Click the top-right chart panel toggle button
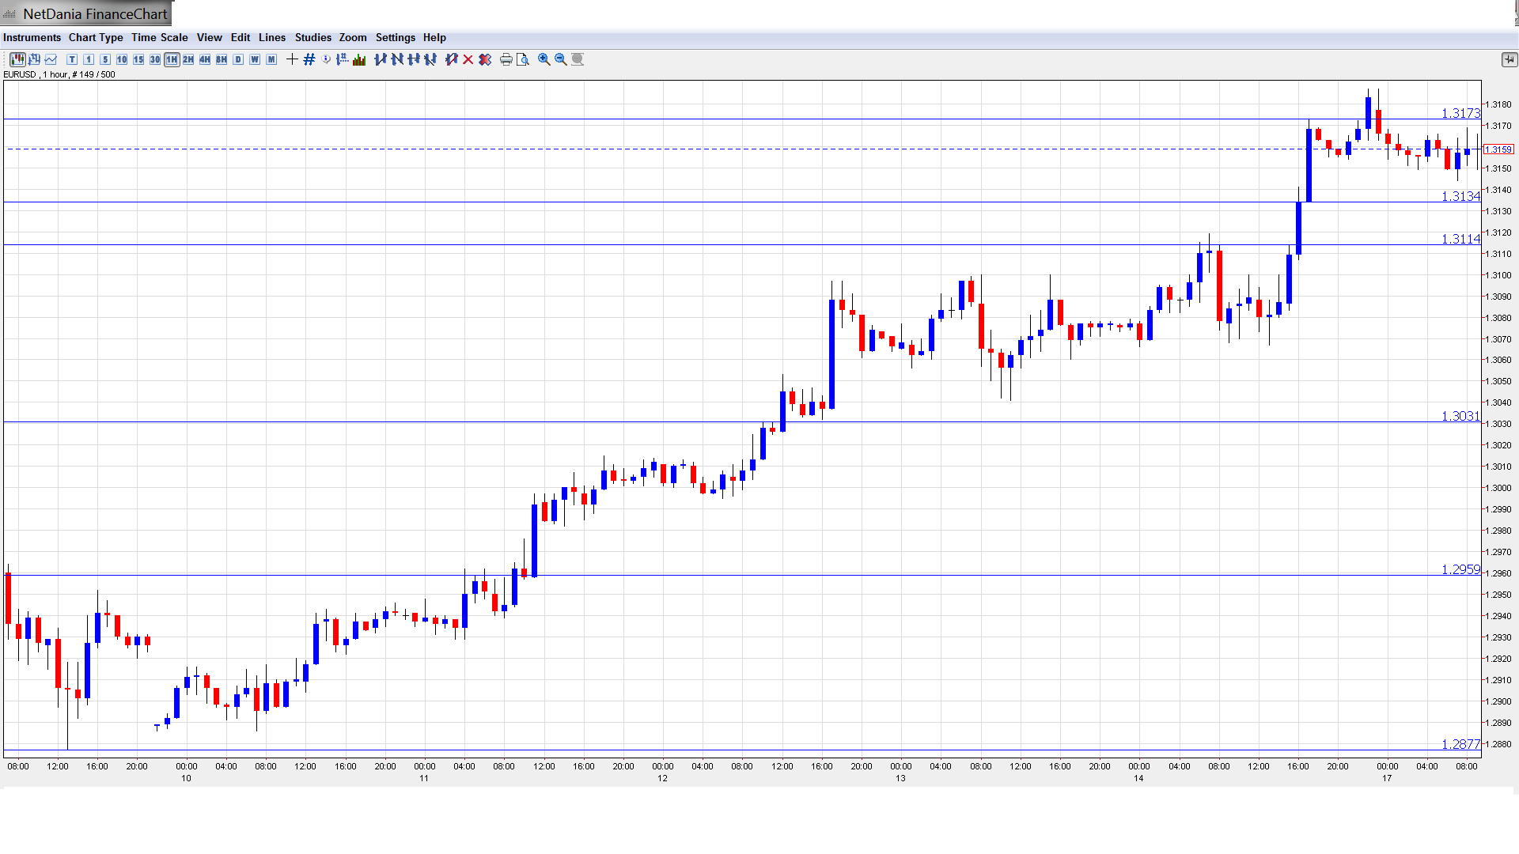1519x854 pixels. (1508, 59)
